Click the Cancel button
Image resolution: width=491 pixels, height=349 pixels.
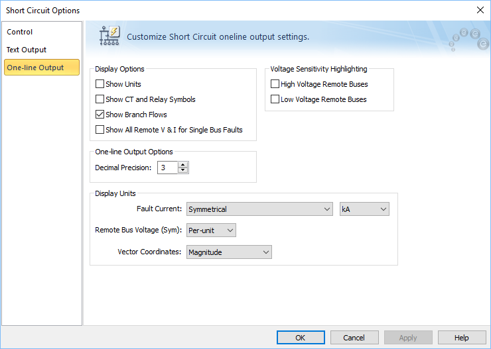(x=354, y=338)
